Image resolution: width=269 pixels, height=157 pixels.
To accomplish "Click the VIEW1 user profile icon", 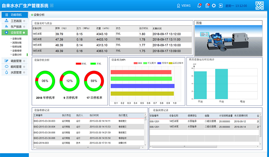I will pos(179,6).
